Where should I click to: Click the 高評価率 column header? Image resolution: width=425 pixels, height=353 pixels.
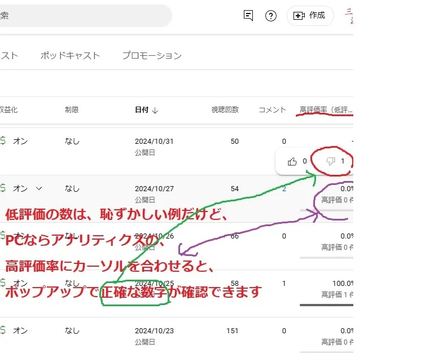pyautogui.click(x=326, y=109)
